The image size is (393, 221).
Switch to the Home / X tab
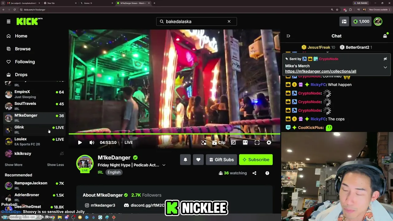click(96, 3)
